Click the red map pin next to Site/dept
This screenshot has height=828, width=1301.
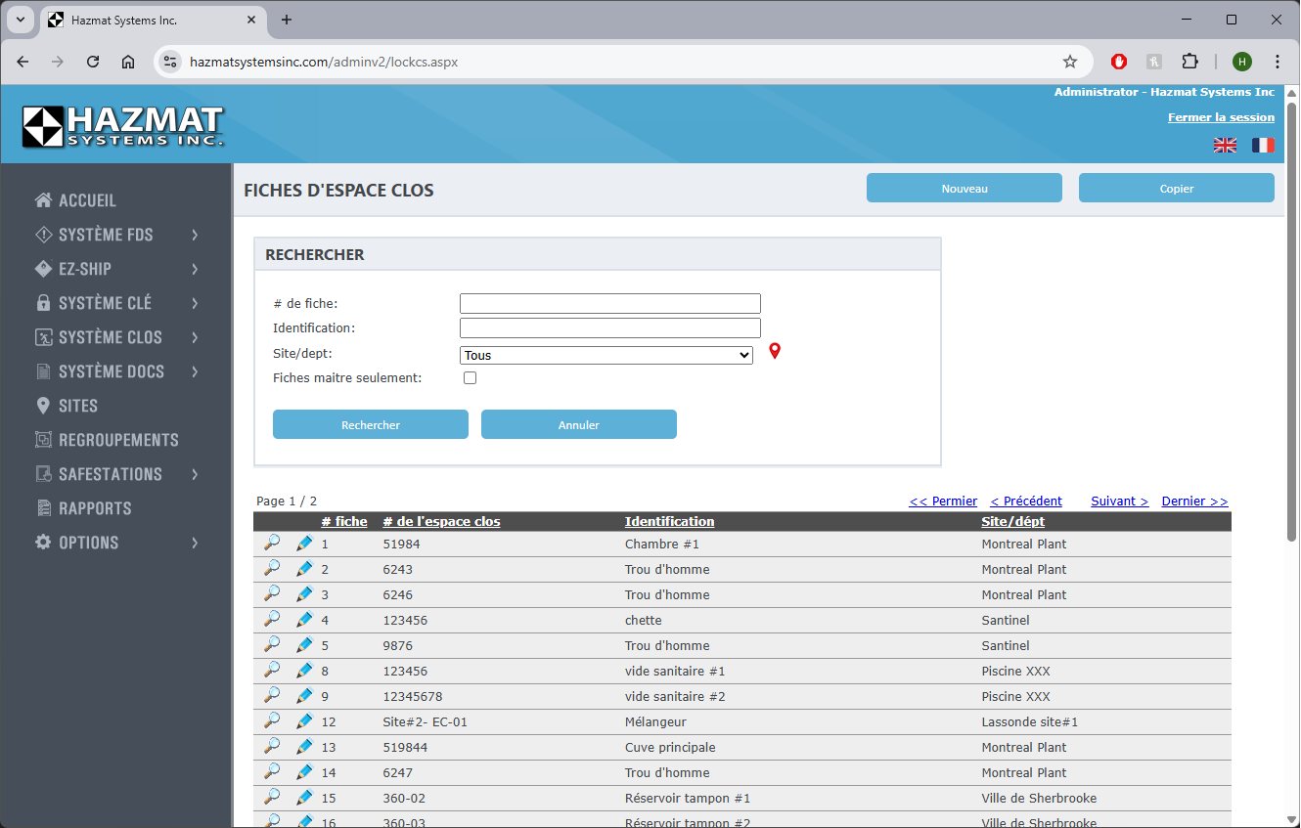[x=775, y=351]
